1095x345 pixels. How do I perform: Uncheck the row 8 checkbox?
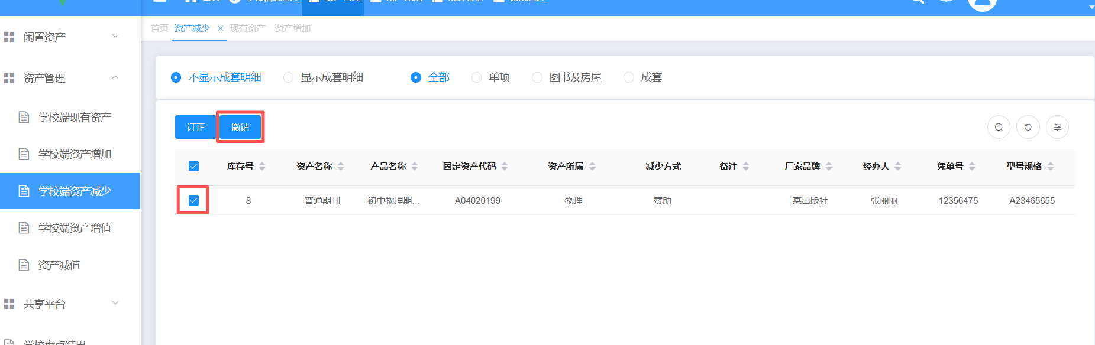193,200
